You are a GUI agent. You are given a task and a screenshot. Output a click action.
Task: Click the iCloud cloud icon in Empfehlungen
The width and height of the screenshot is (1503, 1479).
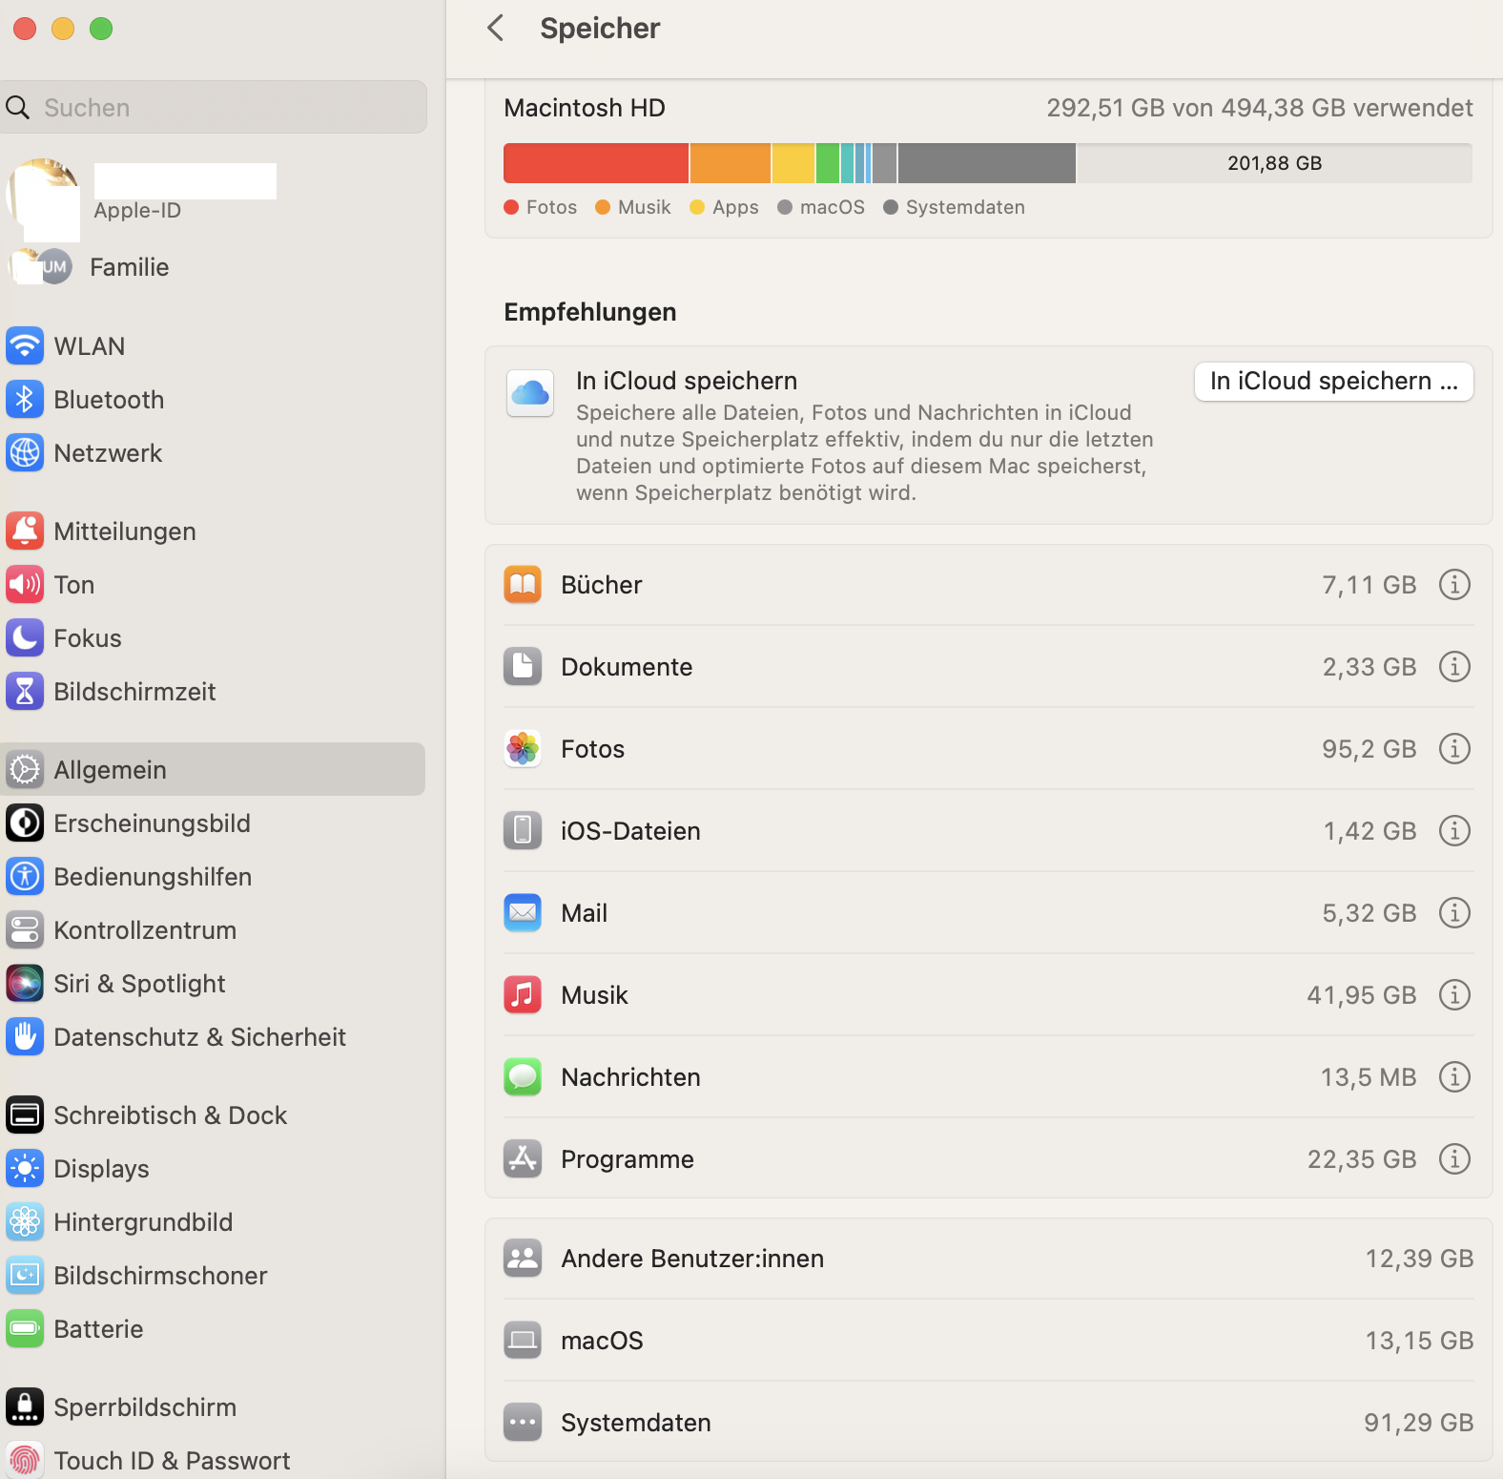click(x=530, y=393)
